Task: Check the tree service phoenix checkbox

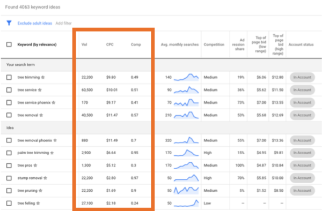Action: point(9,102)
